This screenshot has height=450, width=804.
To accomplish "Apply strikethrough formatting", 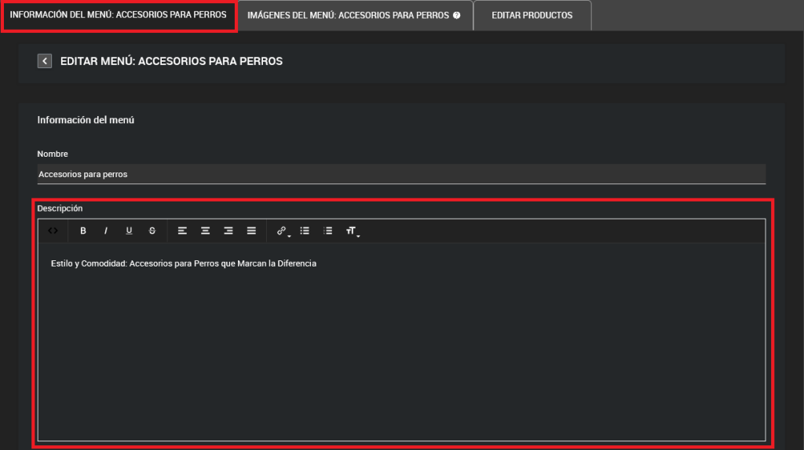I will [x=152, y=230].
